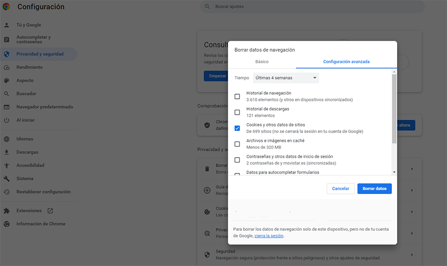
Task: Select the Configuración avanzada tab
Action: tap(347, 62)
